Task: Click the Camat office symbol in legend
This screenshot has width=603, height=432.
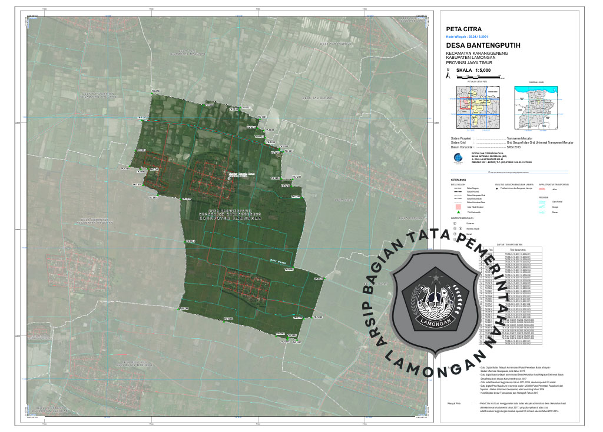Action: [x=454, y=234]
